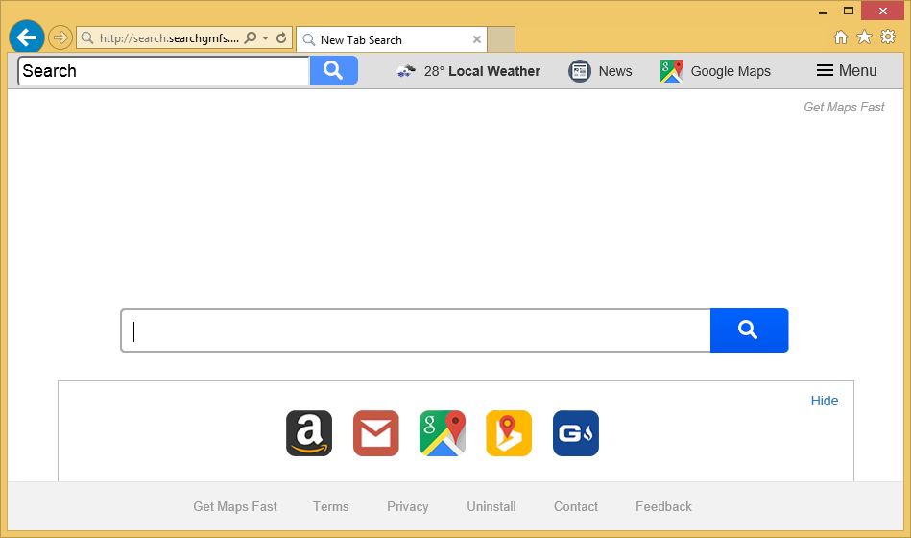Open the browser Home icon

click(x=840, y=37)
